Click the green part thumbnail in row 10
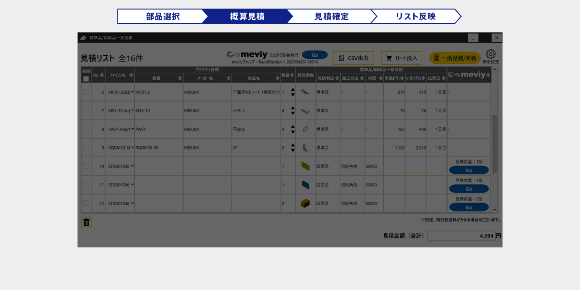The image size is (580, 290). point(305,166)
